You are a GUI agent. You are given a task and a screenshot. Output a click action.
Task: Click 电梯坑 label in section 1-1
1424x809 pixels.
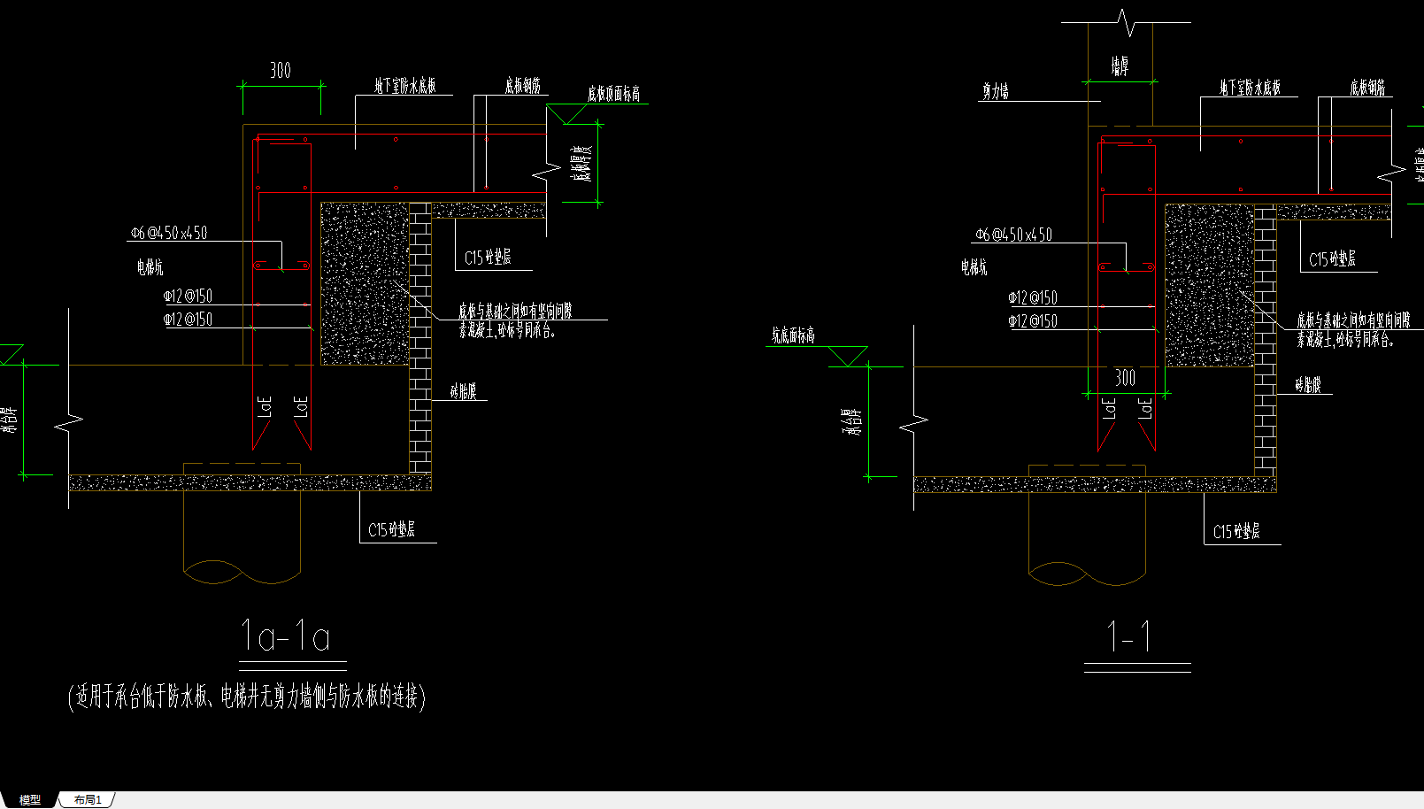tap(974, 266)
